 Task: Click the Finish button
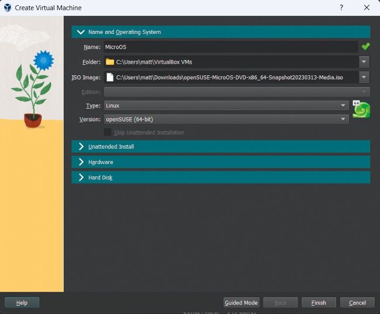[319, 302]
